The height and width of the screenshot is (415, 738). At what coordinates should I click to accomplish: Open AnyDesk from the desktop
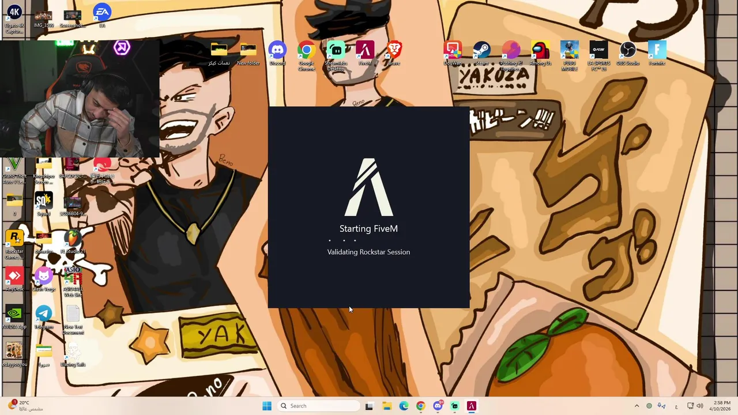click(x=14, y=279)
